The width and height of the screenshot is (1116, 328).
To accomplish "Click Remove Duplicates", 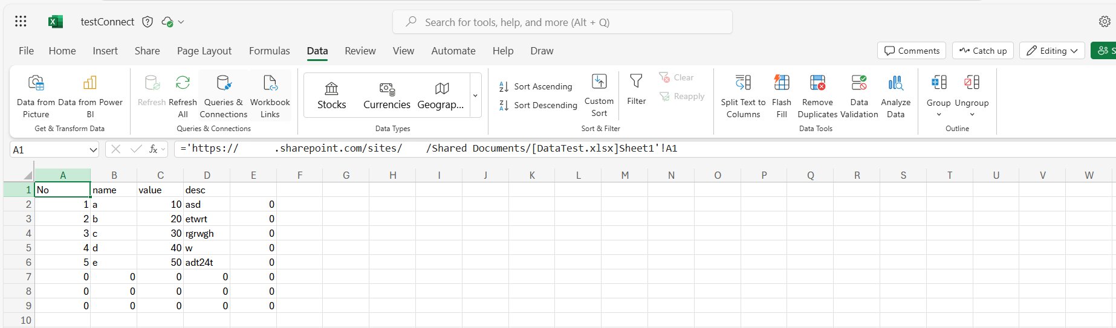I will [817, 97].
